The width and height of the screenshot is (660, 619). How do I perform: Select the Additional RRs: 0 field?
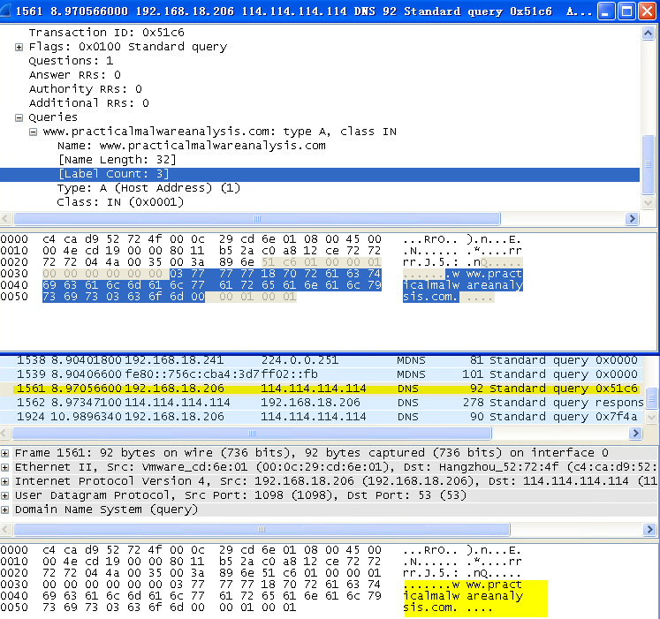click(88, 103)
